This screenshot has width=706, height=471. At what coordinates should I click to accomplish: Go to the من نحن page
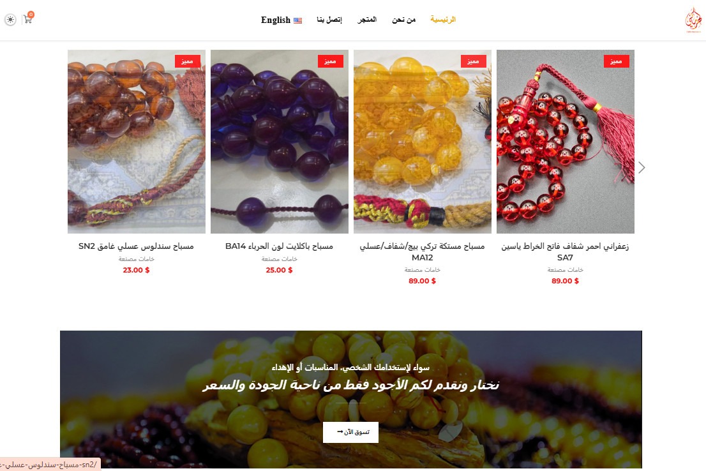404,19
